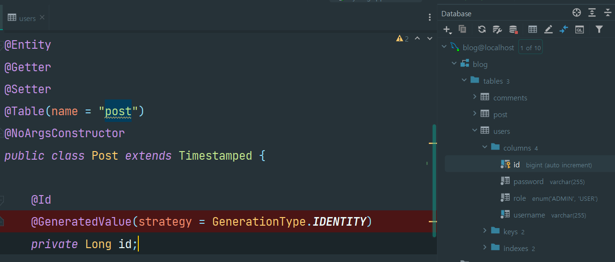Select the columns folder
Viewport: 615px width, 262px height.
(517, 148)
